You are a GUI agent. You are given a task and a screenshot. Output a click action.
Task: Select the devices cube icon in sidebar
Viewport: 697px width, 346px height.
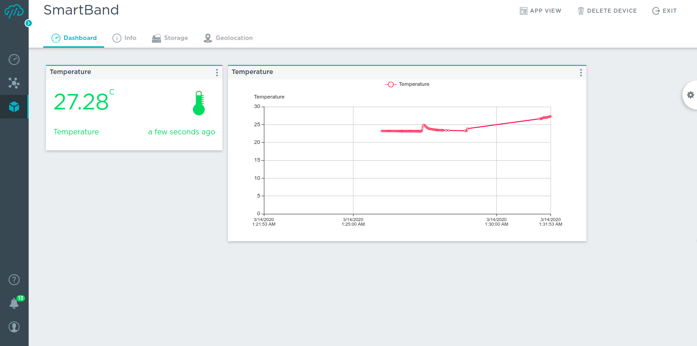pos(14,107)
